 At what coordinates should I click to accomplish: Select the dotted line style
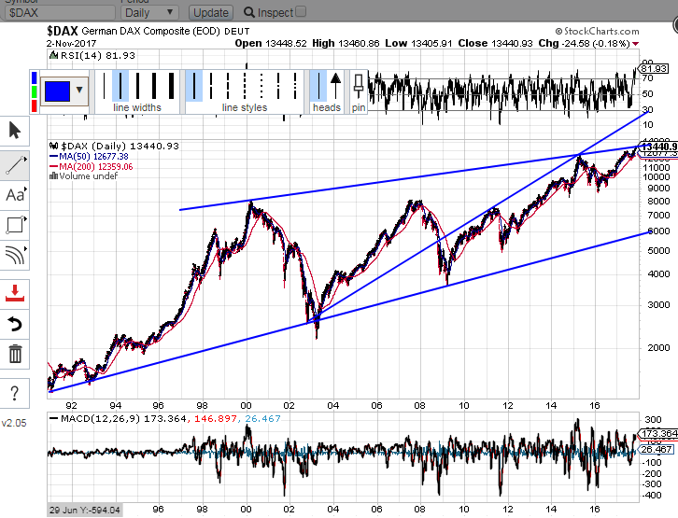pyautogui.click(x=261, y=86)
